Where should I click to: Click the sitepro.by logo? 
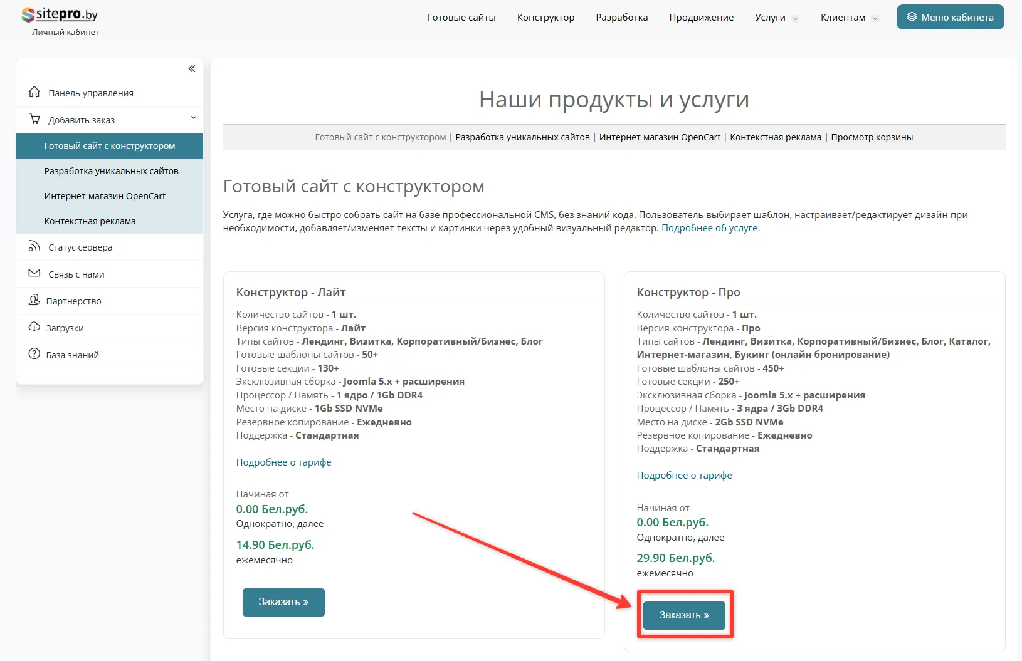(x=60, y=14)
